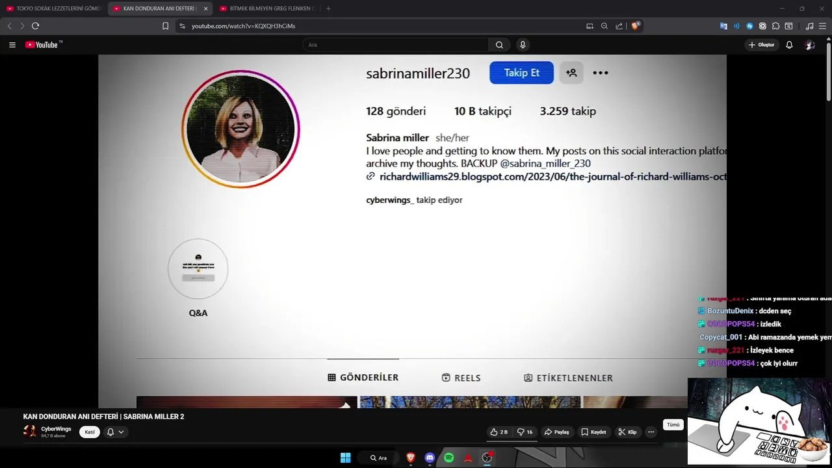Click the GÖNDERİLER tab in video

tap(363, 378)
